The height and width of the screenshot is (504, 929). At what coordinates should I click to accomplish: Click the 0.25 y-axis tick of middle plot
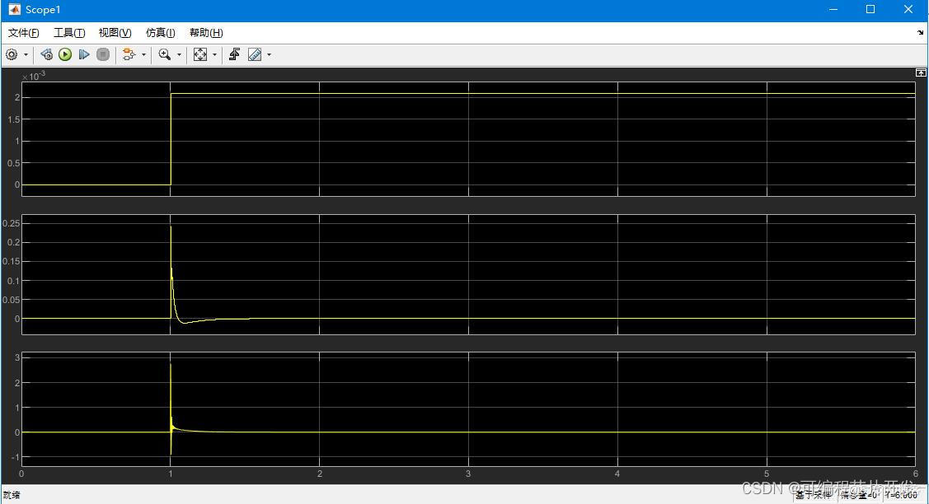[12, 223]
